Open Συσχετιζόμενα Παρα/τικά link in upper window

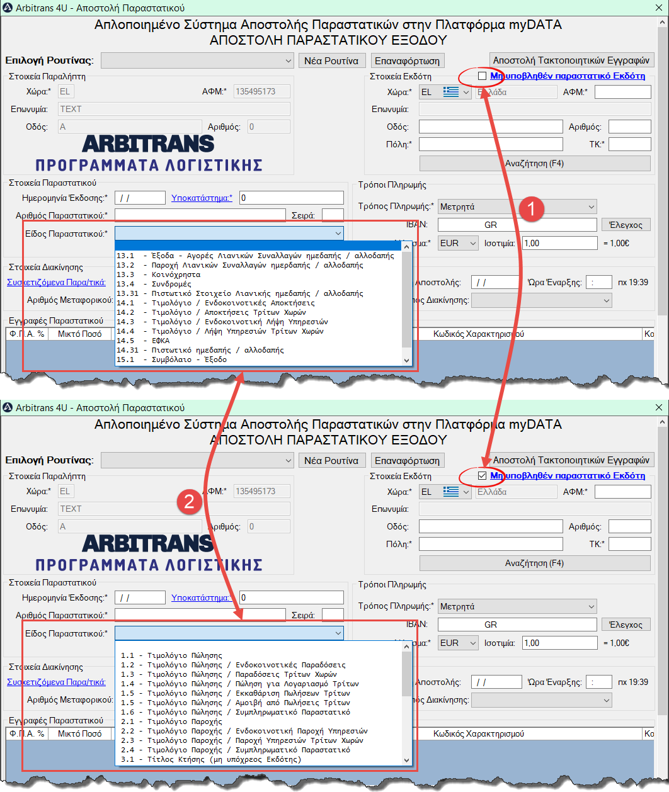pyautogui.click(x=56, y=282)
